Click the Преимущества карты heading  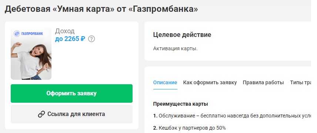181,104
